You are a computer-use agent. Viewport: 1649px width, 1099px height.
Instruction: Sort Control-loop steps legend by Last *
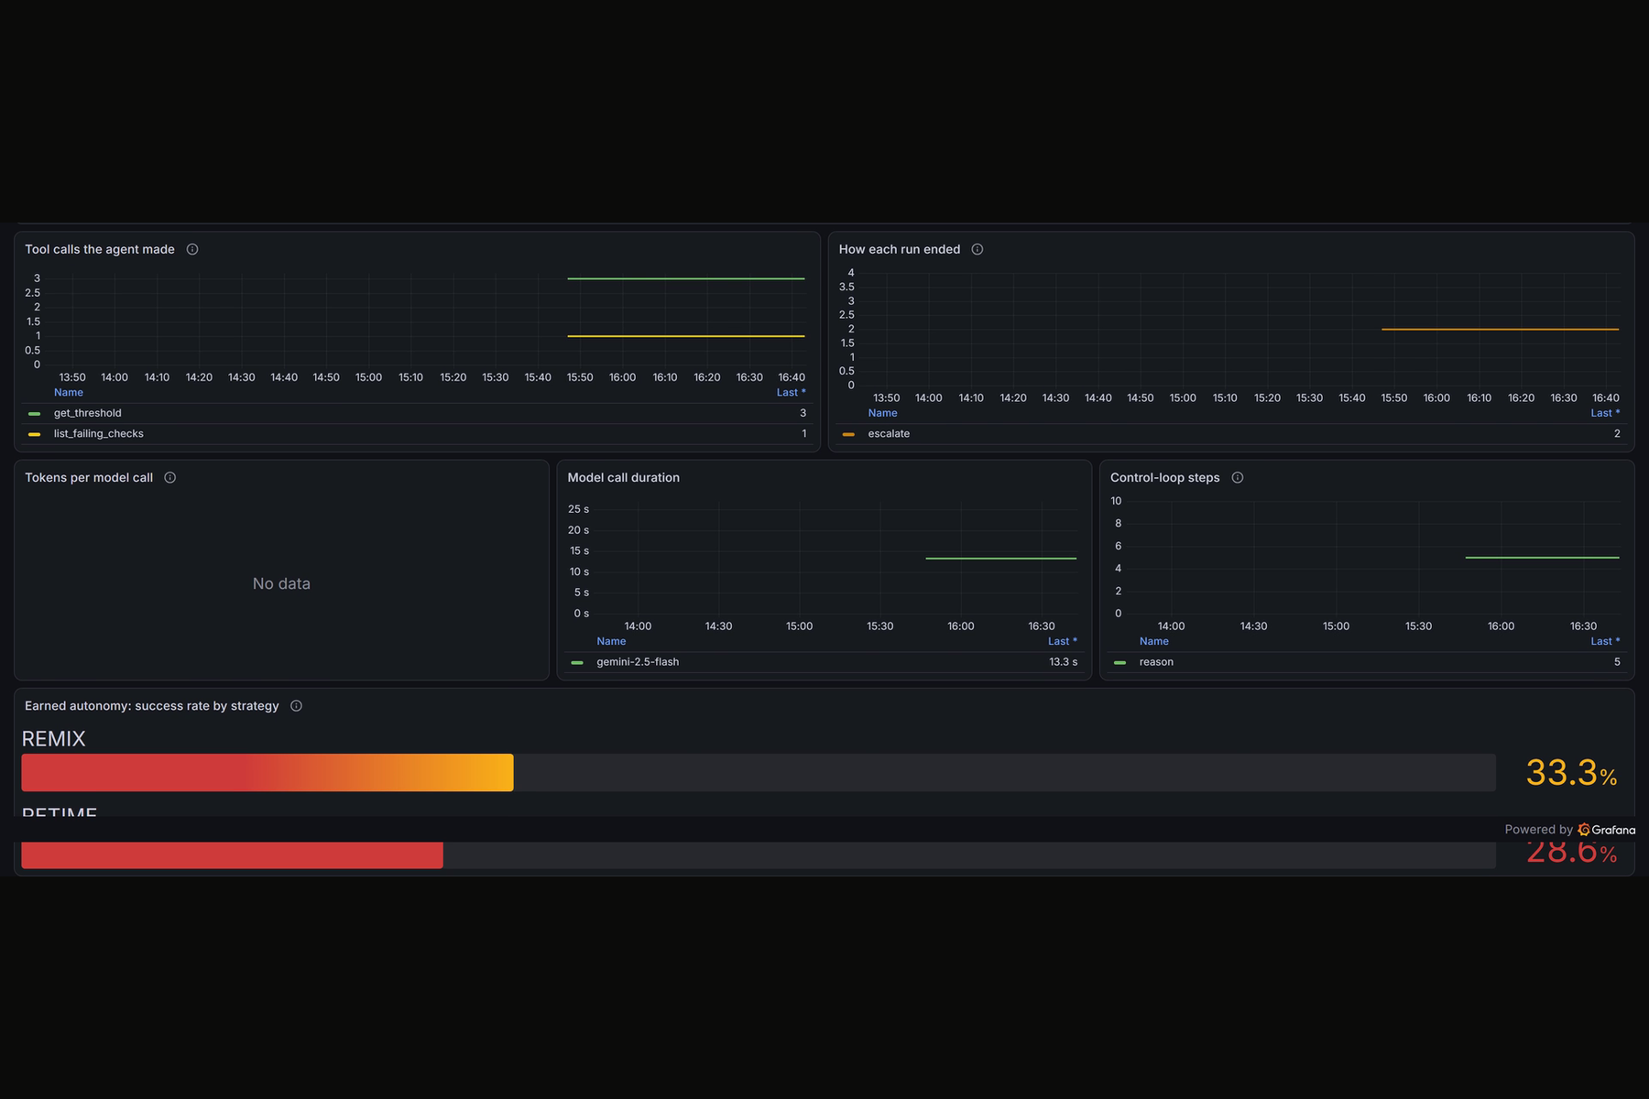(x=1605, y=641)
